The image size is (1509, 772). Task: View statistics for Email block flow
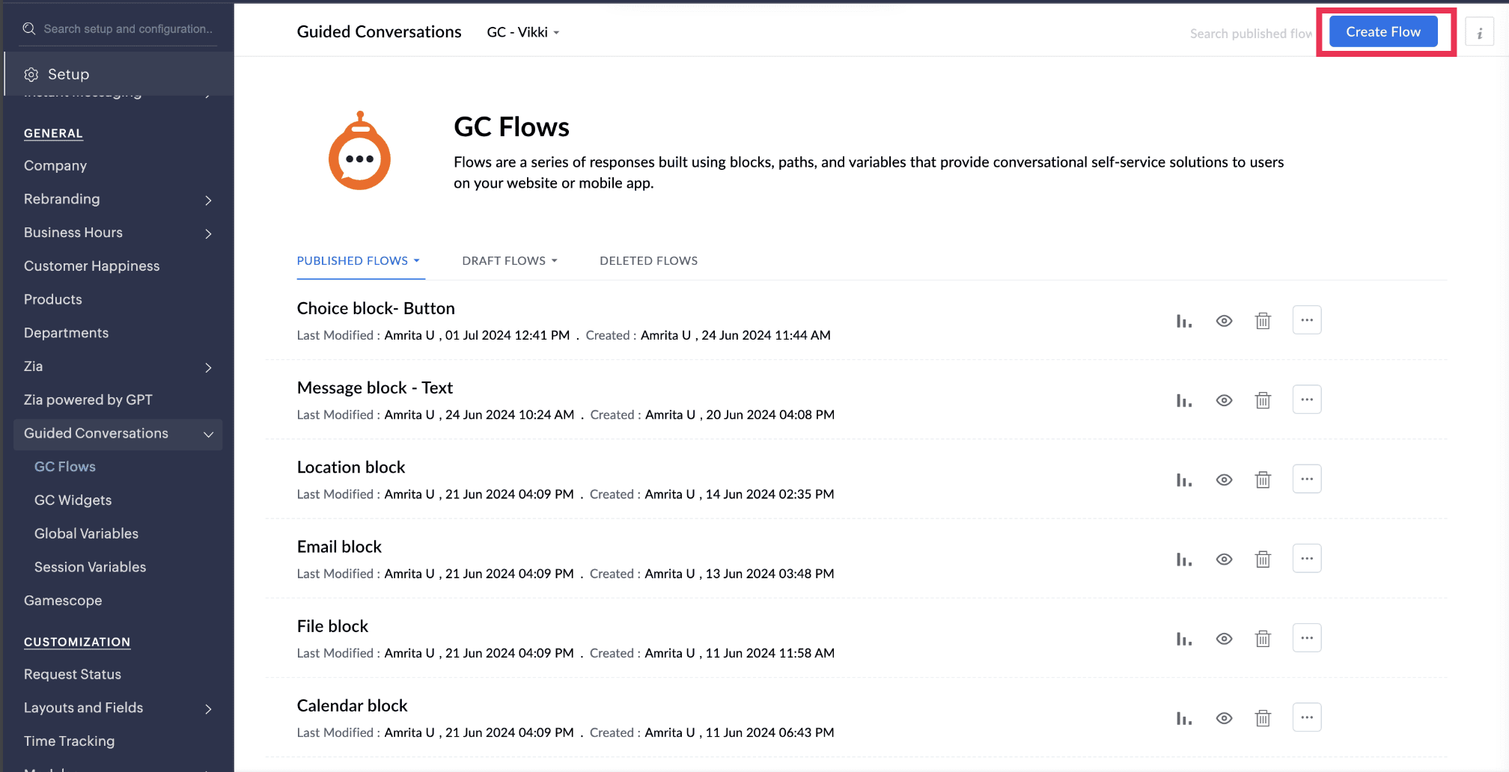(1183, 560)
